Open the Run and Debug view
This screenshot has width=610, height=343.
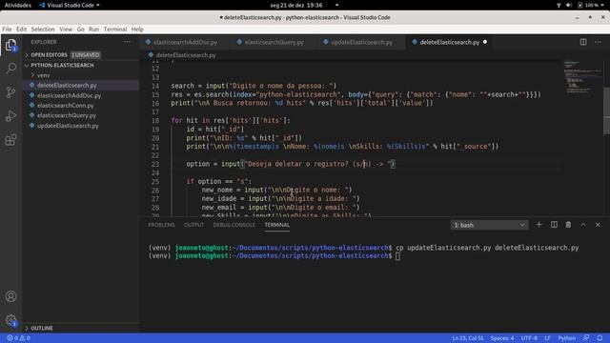coord(10,116)
